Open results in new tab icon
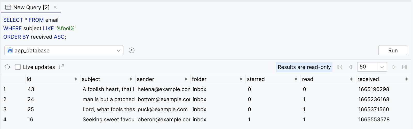The width and height of the screenshot is (413, 129). pos(61,67)
